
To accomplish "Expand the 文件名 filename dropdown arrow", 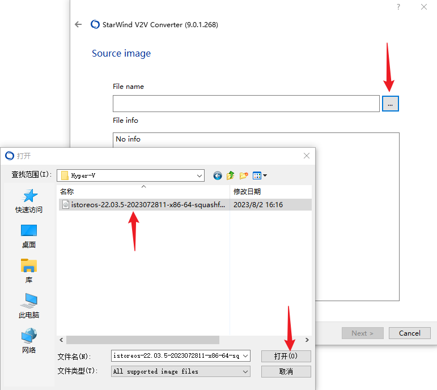I will tap(245, 356).
